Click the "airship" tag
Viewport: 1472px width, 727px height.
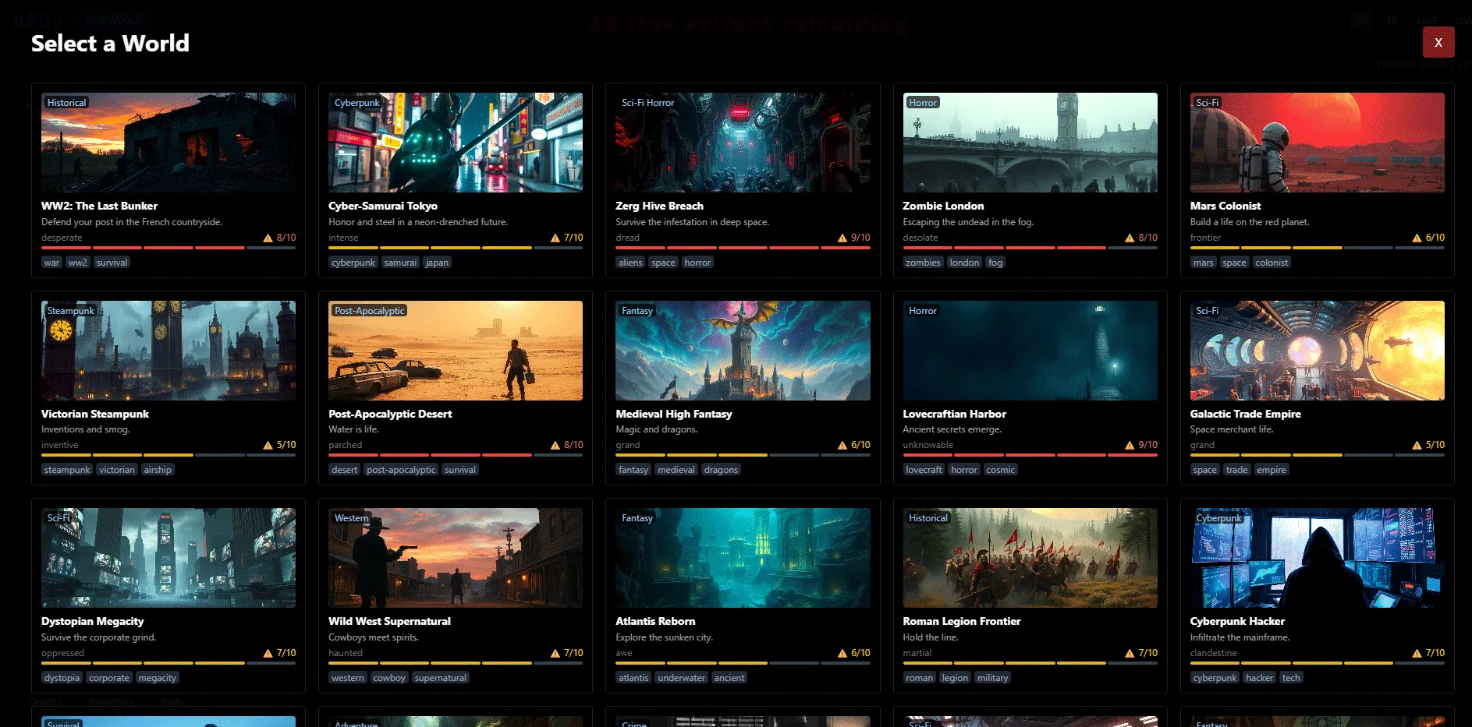click(158, 470)
